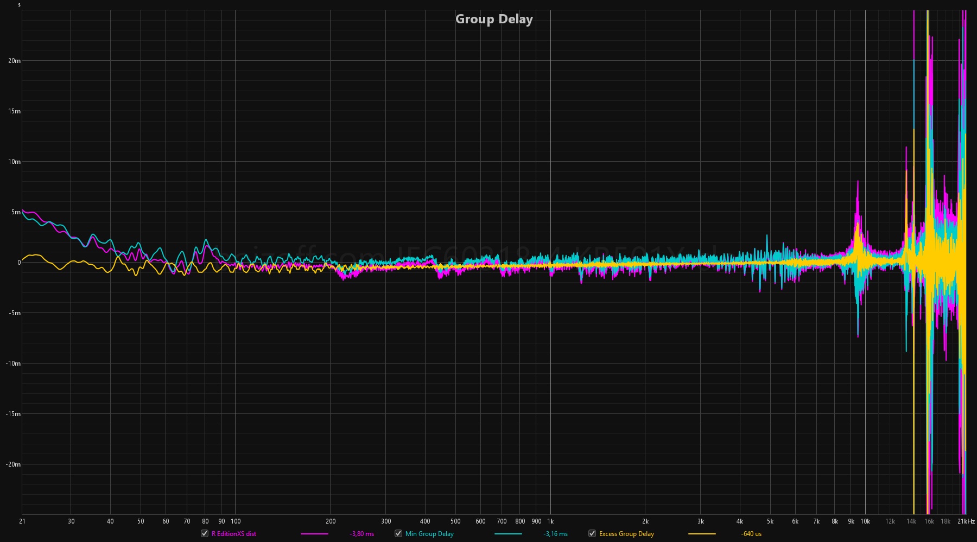This screenshot has height=542, width=977.
Task: Click the yellow Excess Group Delay line swatch
Action: click(x=702, y=534)
